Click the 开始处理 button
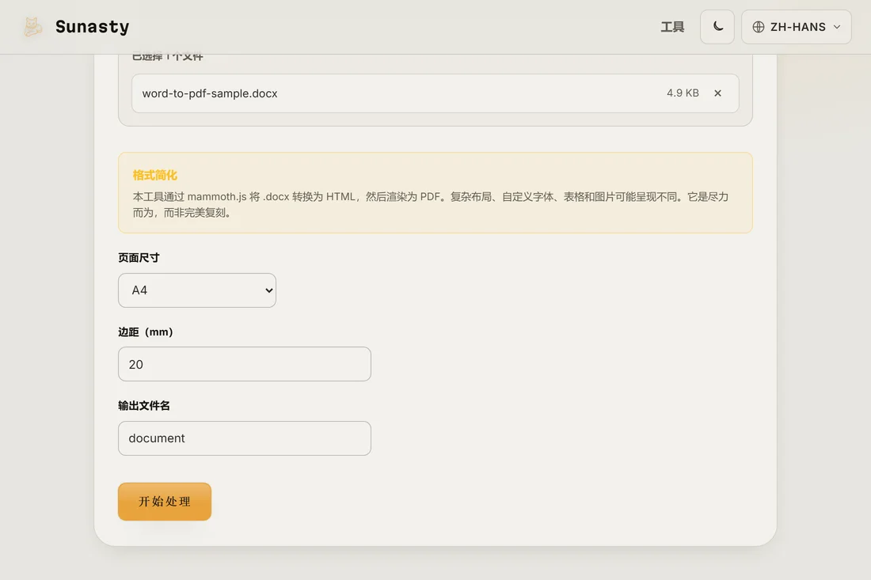Viewport: 871px width, 580px height. coord(165,502)
